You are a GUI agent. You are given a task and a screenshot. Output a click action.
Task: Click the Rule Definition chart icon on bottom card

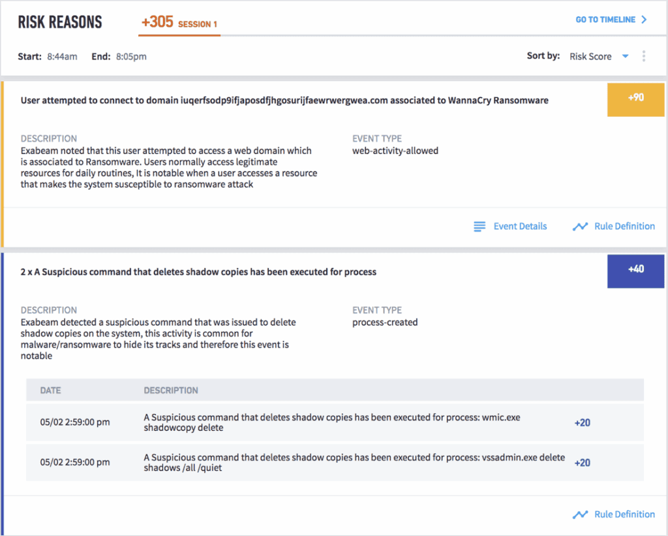(580, 514)
